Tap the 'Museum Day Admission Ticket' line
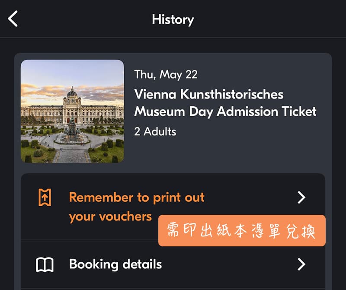The height and width of the screenshot is (290, 346). click(225, 112)
